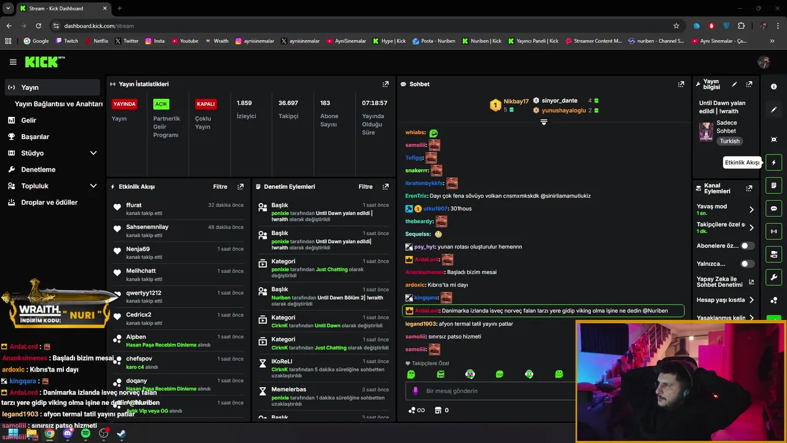Pop out the Denetim Eylemleri panel
This screenshot has height=443, width=787.
(386, 186)
